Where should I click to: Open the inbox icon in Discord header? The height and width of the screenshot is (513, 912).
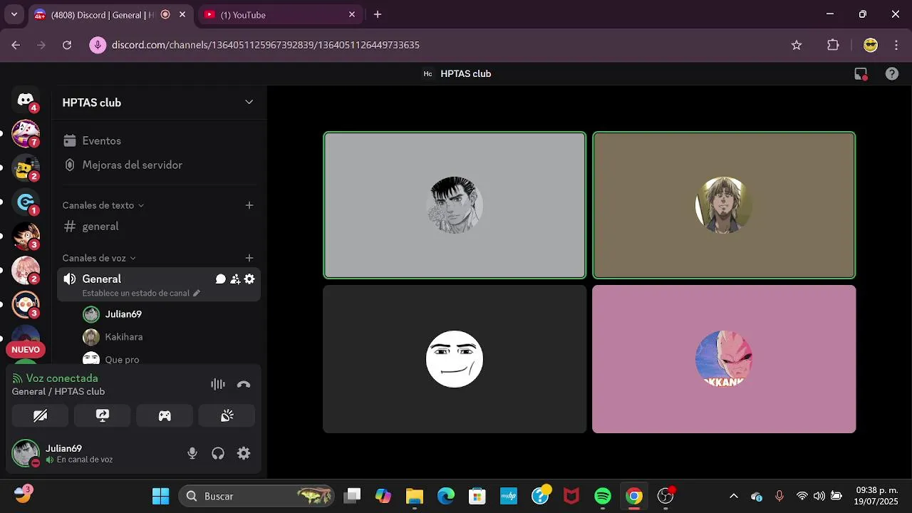[x=861, y=73]
